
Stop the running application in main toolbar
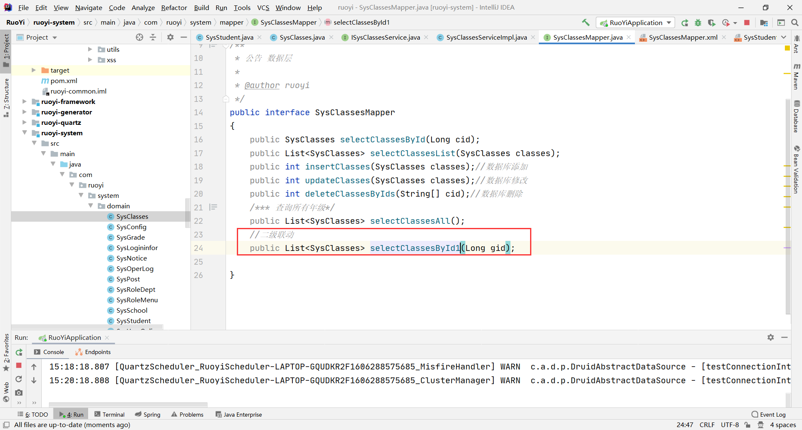pyautogui.click(x=747, y=23)
